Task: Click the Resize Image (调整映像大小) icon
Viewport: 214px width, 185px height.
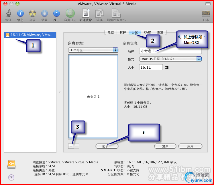Action: point(116,13)
